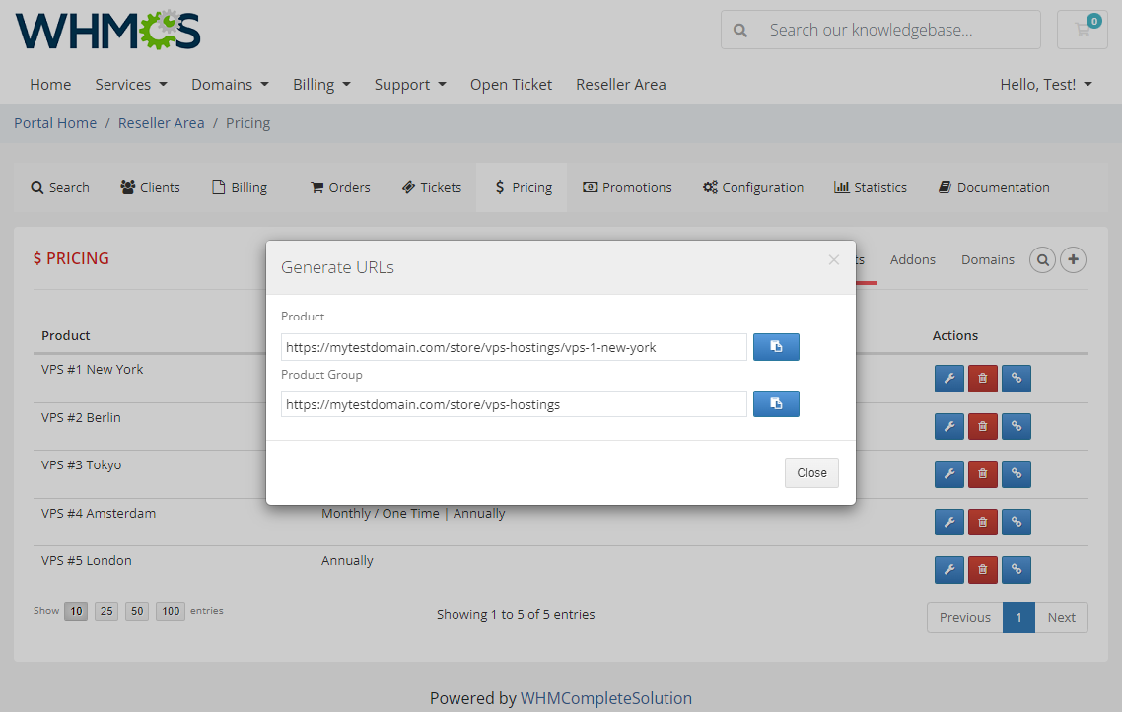Open the link generator for VPS #5 London
Screen dimensions: 1122x712
[1016, 569]
